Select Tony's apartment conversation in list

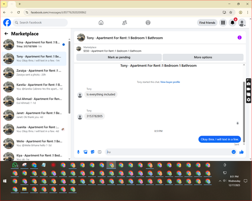[34, 58]
